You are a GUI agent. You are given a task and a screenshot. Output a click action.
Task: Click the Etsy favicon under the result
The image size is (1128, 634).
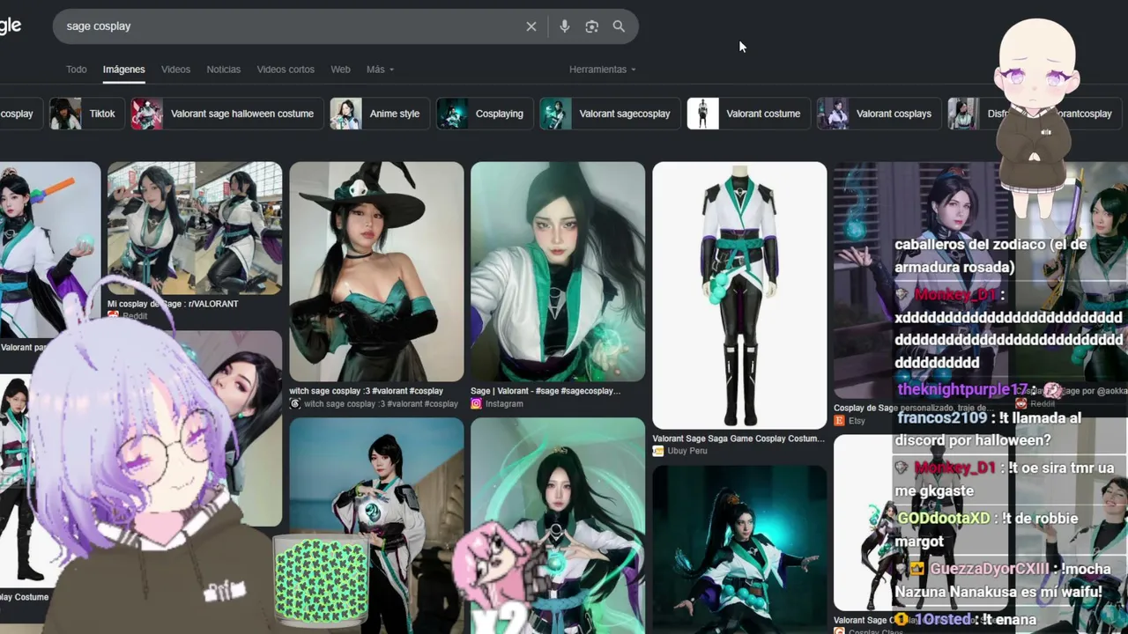[x=839, y=421]
